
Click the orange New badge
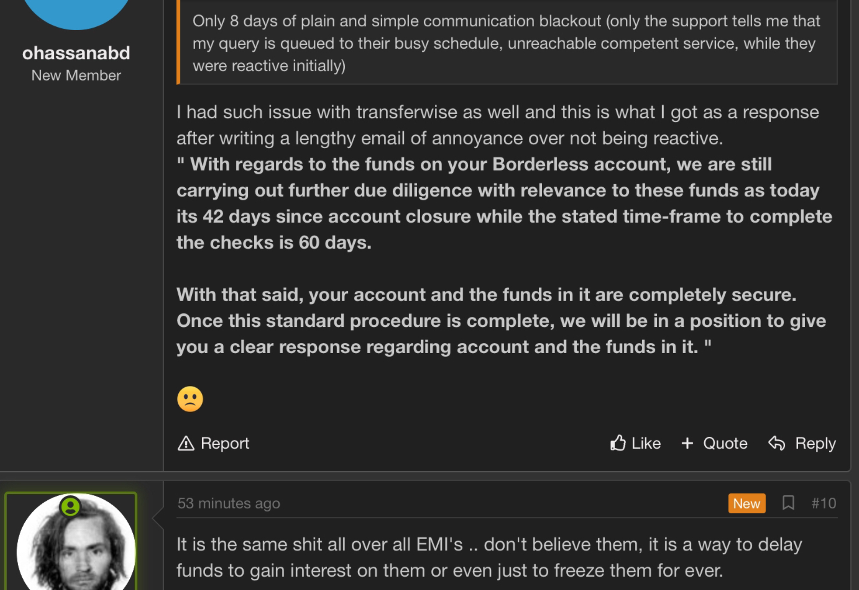point(747,503)
